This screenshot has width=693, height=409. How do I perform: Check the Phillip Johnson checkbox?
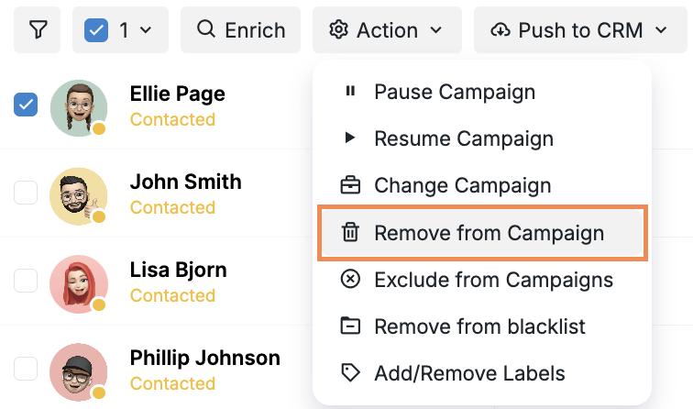point(26,369)
